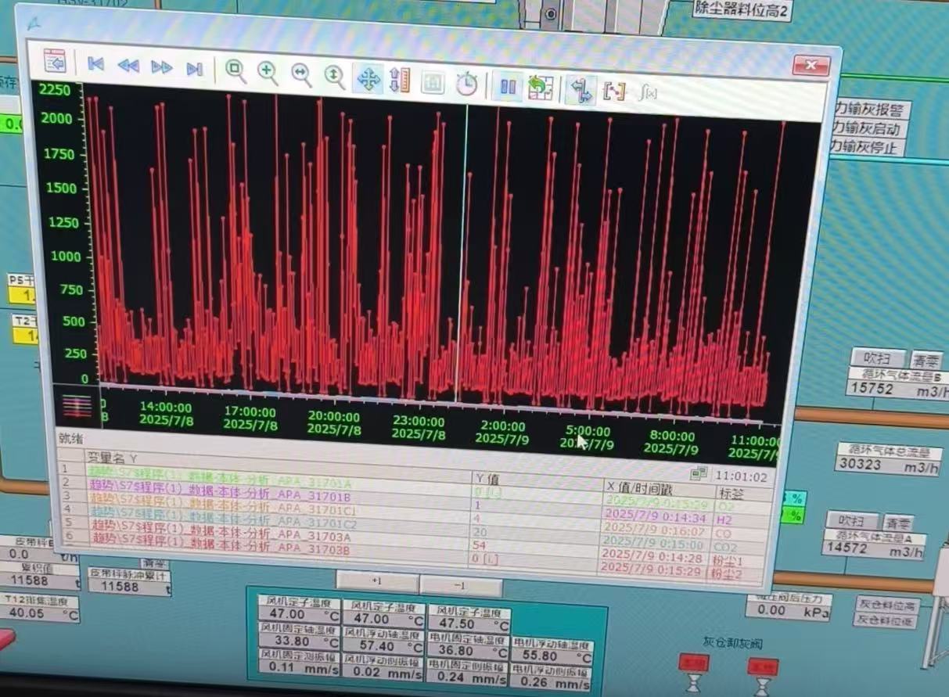This screenshot has height=697, width=949.
Task: Close the trend window with red X
Action: [x=811, y=66]
